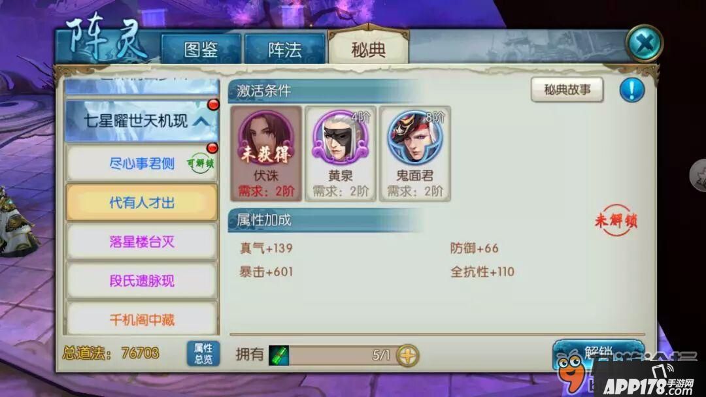Switch to the 阵法 tab

click(284, 49)
